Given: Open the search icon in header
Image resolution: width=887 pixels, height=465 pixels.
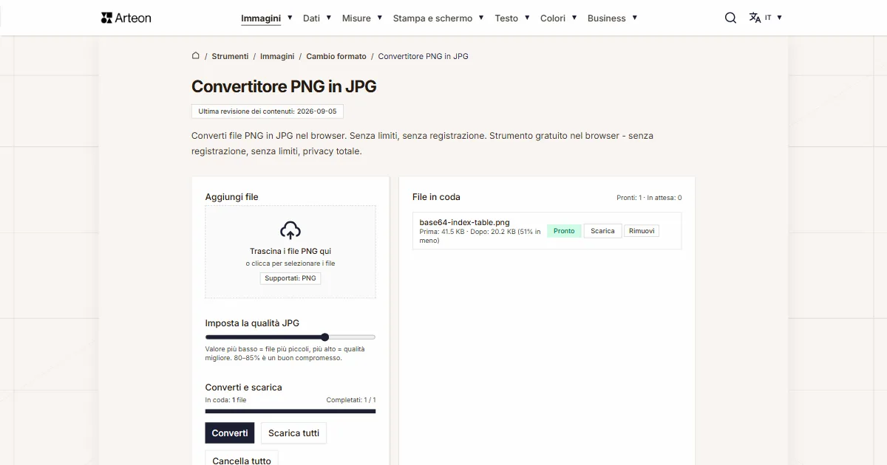Looking at the screenshot, I should (x=730, y=18).
